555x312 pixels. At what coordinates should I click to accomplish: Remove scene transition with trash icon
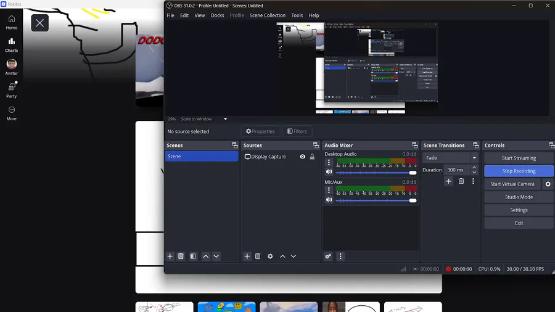pyautogui.click(x=461, y=181)
